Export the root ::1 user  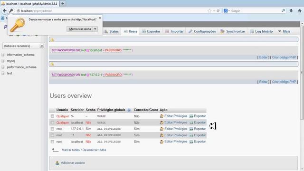(x=198, y=135)
